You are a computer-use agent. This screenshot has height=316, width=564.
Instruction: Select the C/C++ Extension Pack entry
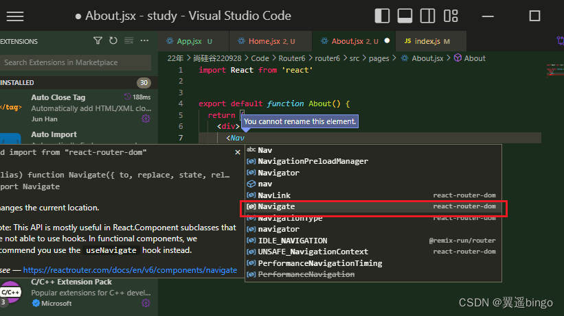coord(79,293)
